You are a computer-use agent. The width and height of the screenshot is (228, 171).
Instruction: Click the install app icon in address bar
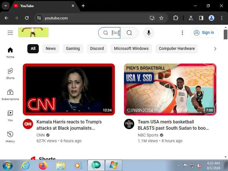pyautogui.click(x=152, y=18)
